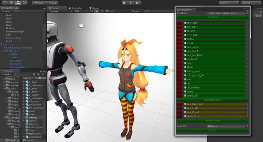
Task: Open the Layout dropdown
Action: coord(251,3)
